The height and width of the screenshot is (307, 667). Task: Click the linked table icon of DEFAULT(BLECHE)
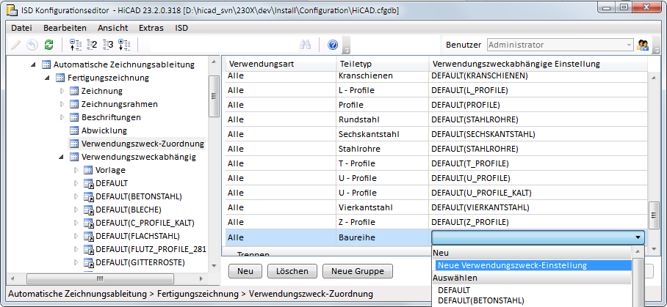[x=88, y=210]
